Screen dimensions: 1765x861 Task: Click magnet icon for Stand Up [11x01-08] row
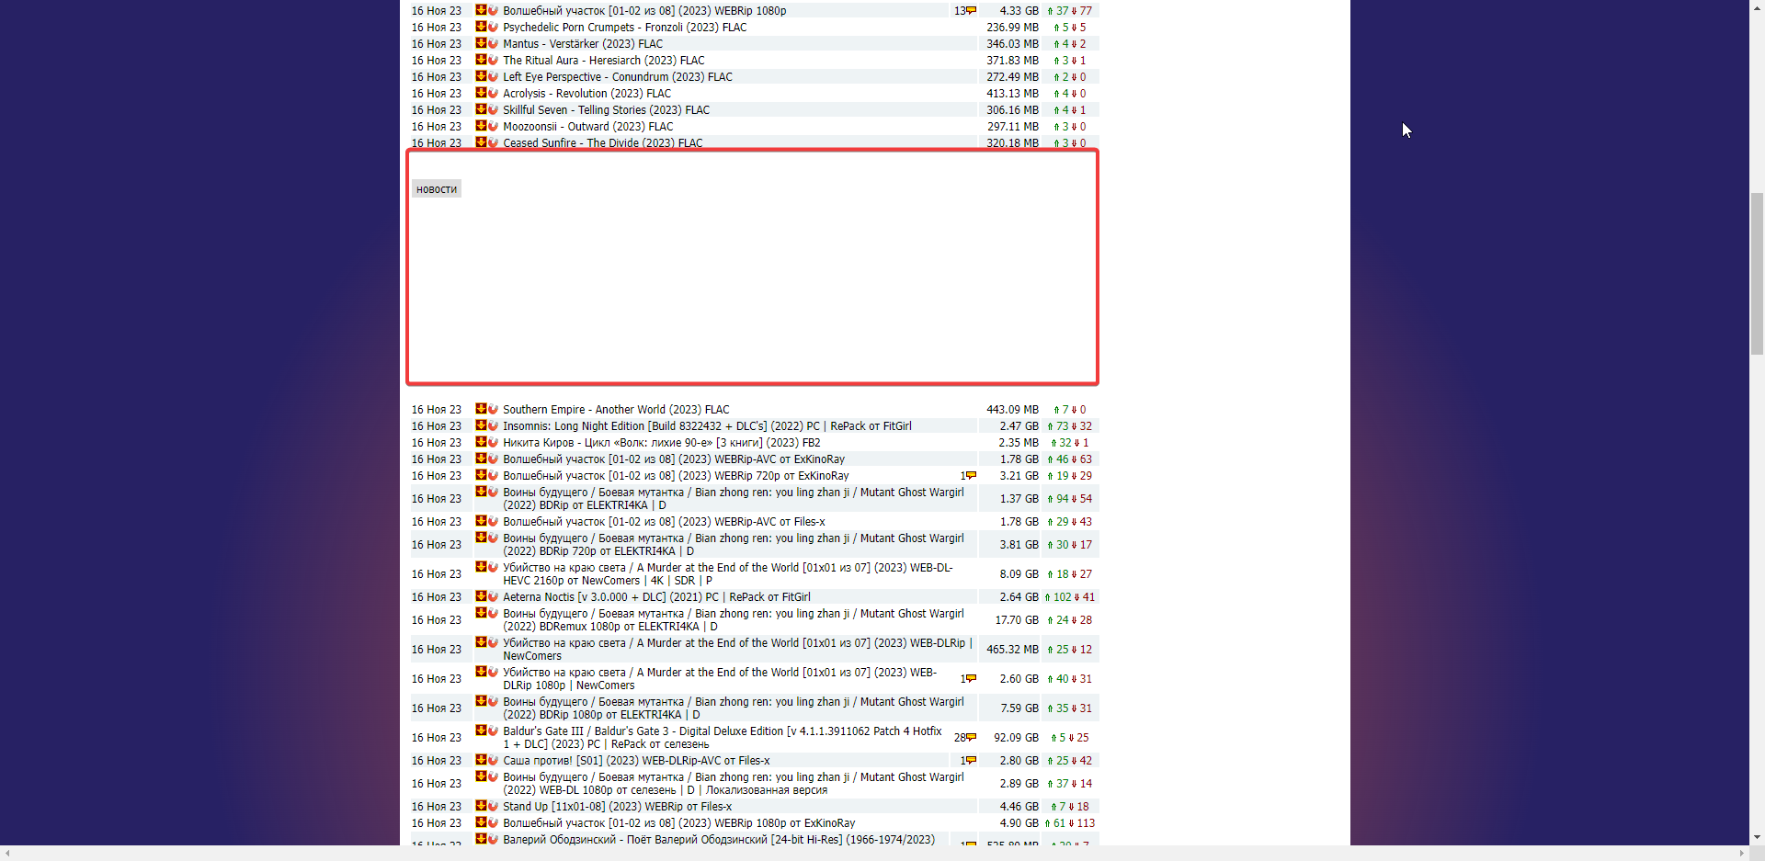[493, 806]
